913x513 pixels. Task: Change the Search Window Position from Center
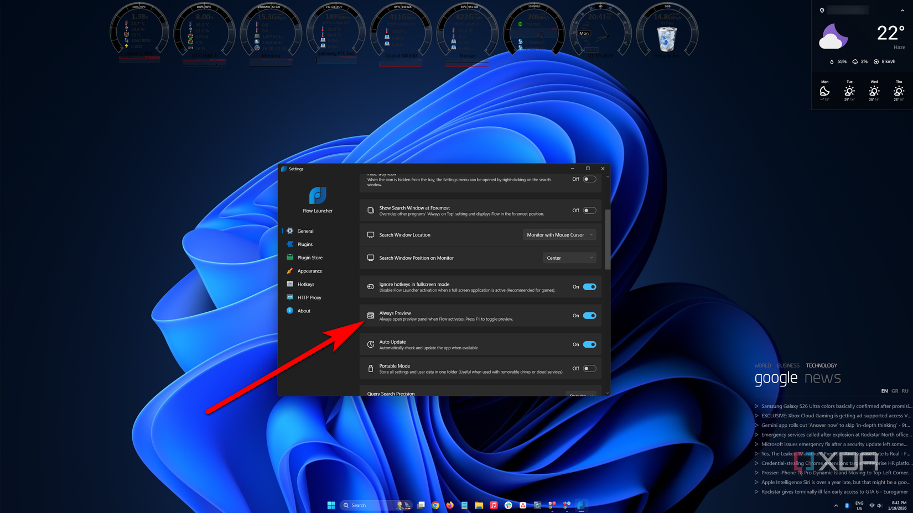(x=569, y=258)
